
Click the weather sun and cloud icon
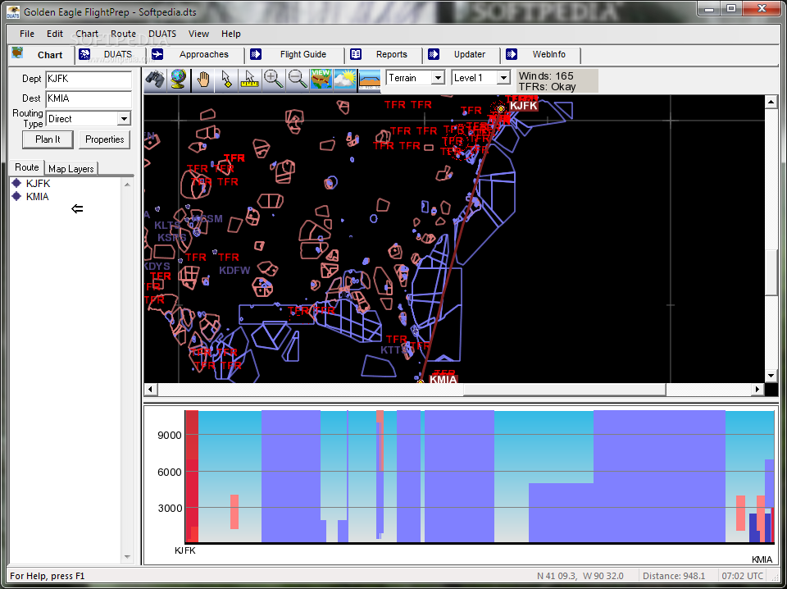pyautogui.click(x=344, y=80)
